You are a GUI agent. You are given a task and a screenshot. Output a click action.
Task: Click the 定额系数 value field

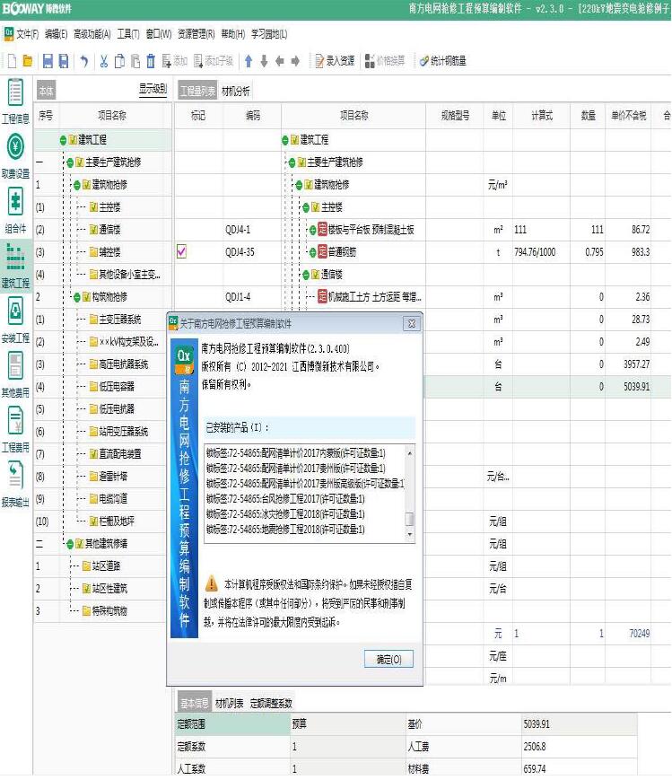348,747
